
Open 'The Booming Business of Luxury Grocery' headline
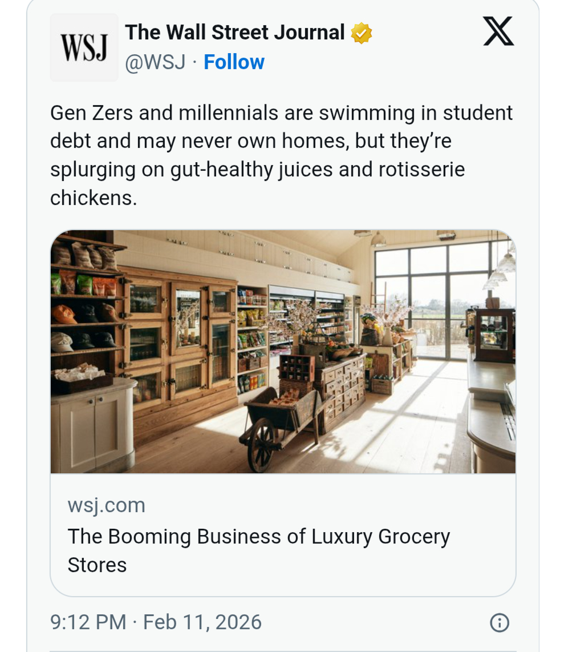[x=259, y=537]
